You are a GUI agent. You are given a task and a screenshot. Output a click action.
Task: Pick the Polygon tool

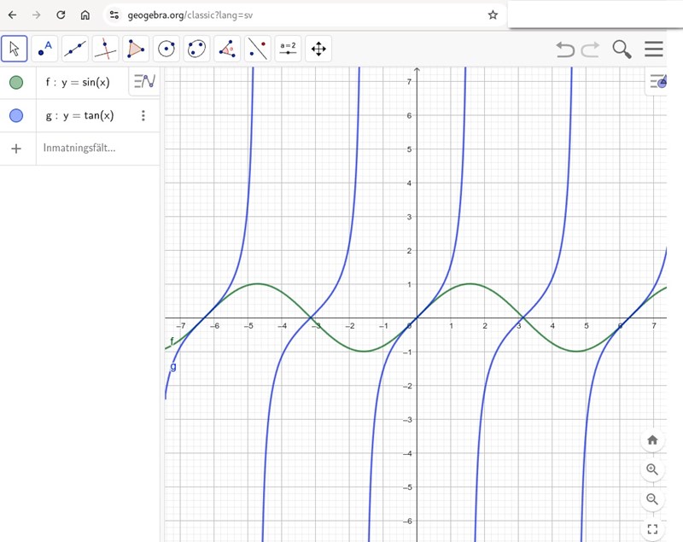[136, 49]
